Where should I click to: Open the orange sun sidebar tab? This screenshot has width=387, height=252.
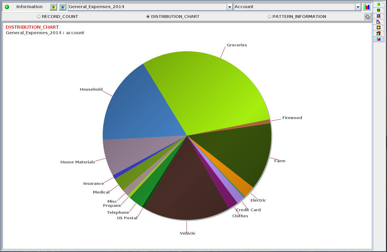(x=378, y=28)
